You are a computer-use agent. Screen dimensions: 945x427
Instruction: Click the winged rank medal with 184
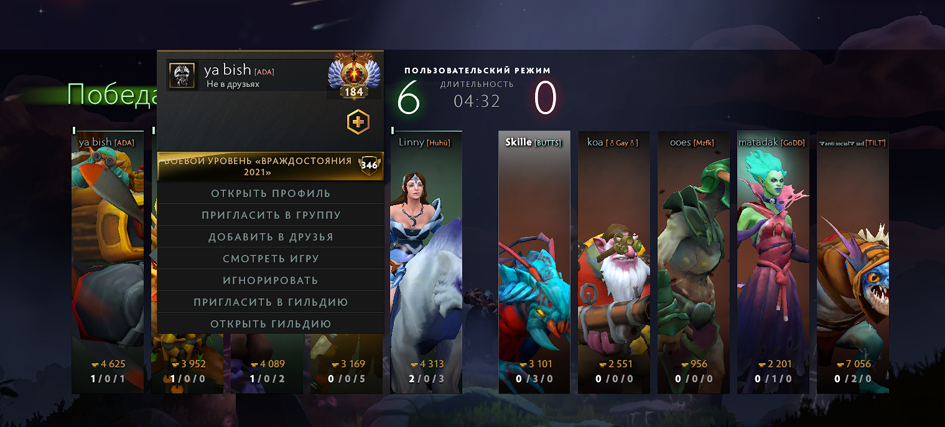pos(353,75)
